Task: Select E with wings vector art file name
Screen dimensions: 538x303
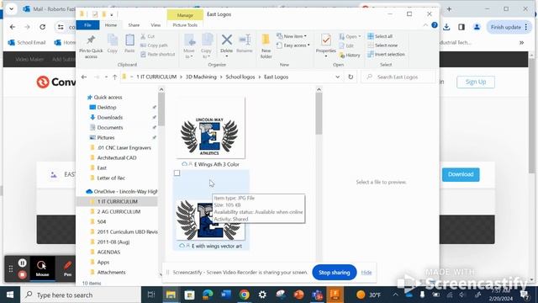Action: click(217, 246)
